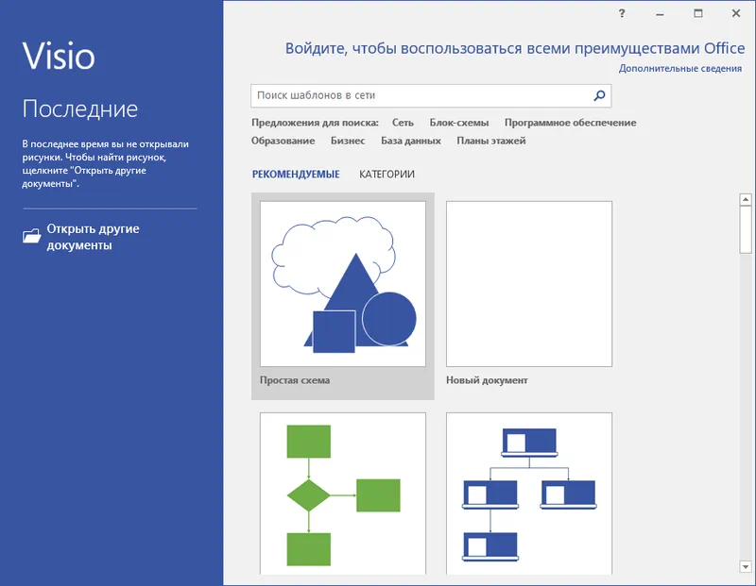The image size is (756, 586).
Task: Click the templates scrollbar up arrow
Action: click(746, 199)
